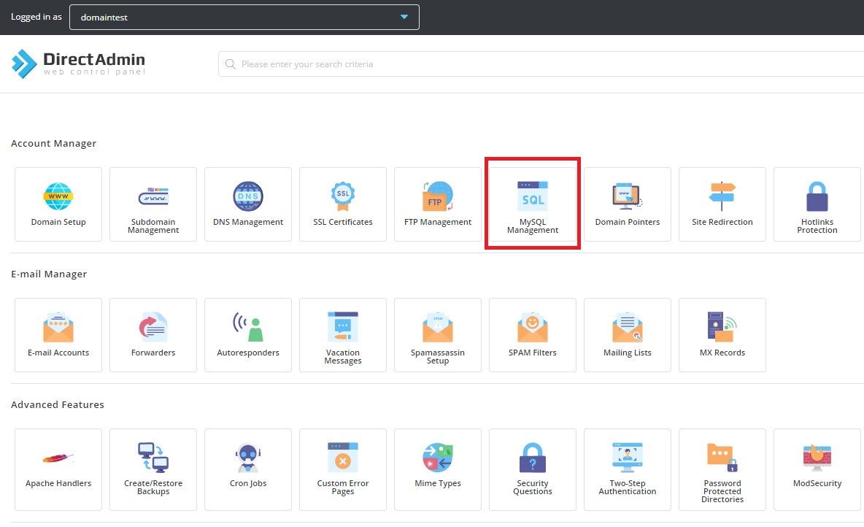Image resolution: width=864 pixels, height=527 pixels.
Task: Open Create/Restore Backups
Action: coord(153,465)
